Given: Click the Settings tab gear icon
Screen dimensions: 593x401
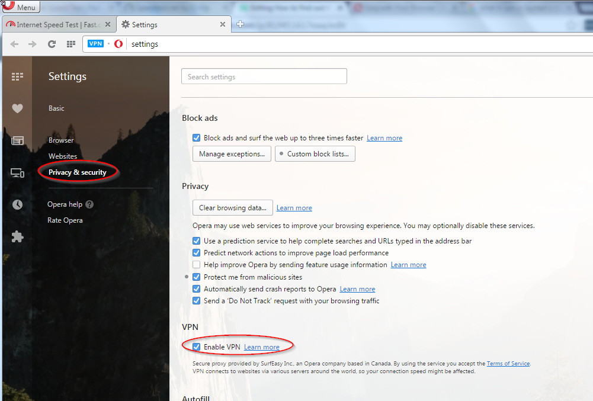Looking at the screenshot, I should (126, 24).
